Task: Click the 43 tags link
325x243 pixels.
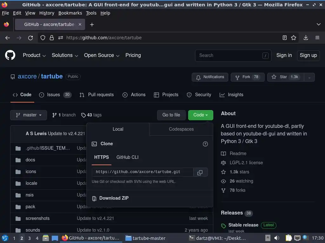Action: [x=91, y=115]
